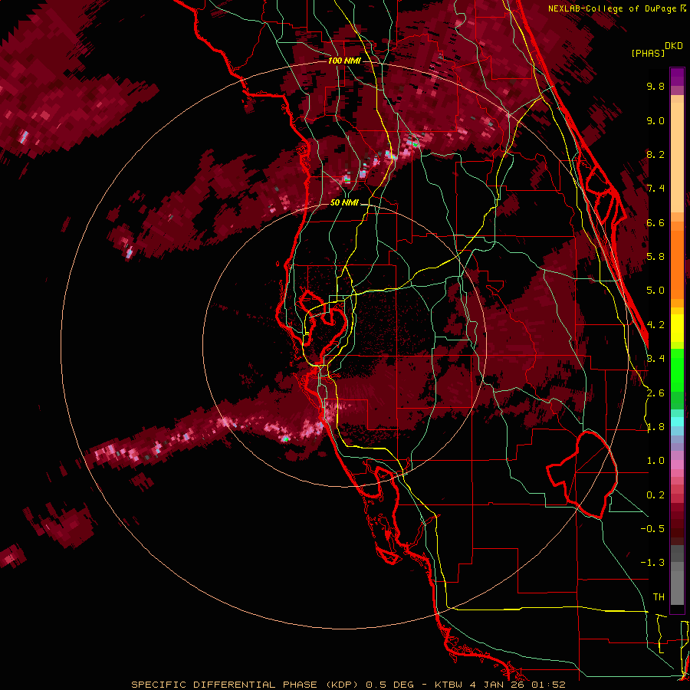The width and height of the screenshot is (690, 690).
Task: Pick the cyan segment near 1.8
Action: click(677, 422)
